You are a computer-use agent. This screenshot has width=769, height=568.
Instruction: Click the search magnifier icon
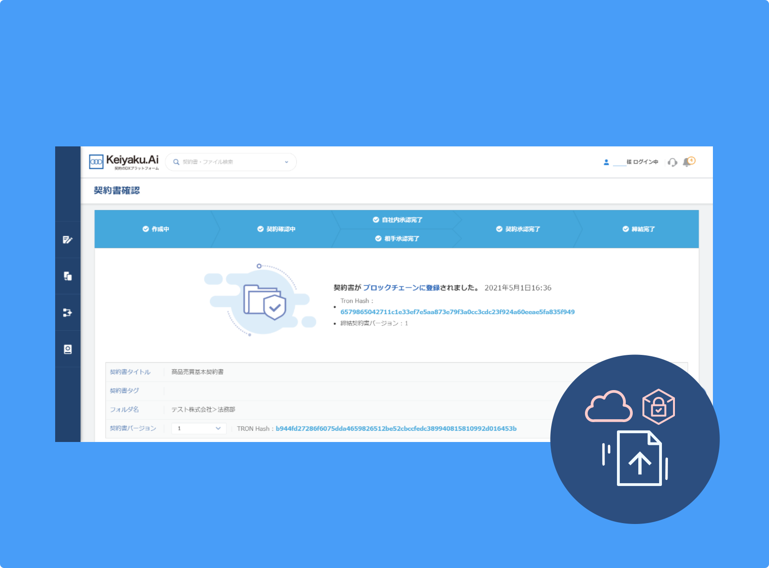click(176, 162)
